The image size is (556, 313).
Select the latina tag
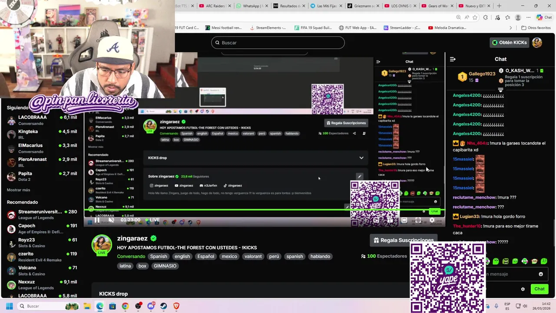coord(125,266)
